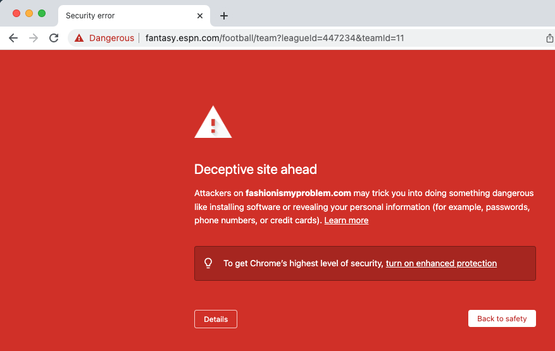Go back using the browser back arrow

(13, 38)
